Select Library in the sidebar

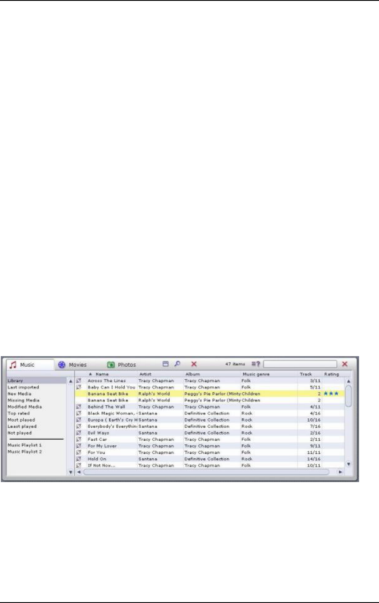[x=37, y=381]
